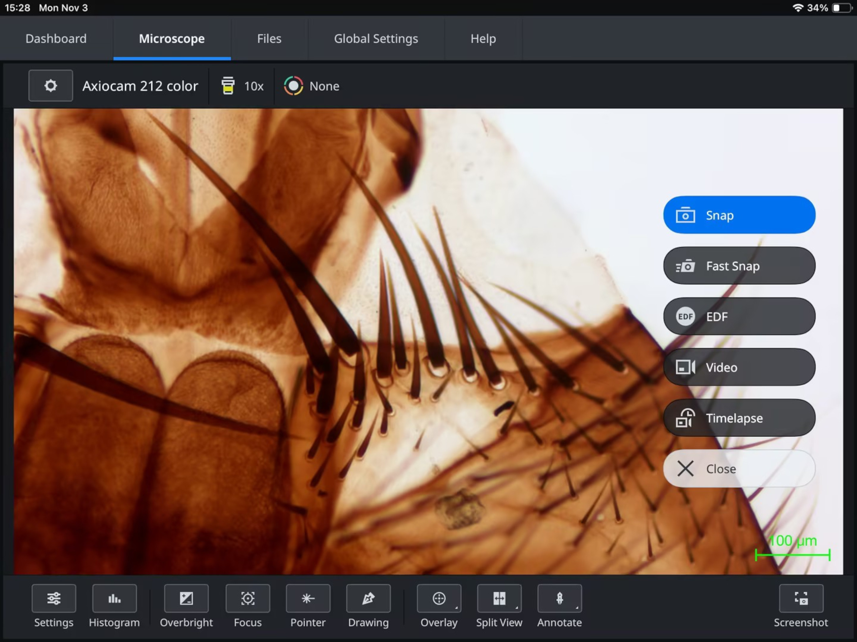Enable the Pointer tool
Viewport: 857px width, 642px height.
308,598
